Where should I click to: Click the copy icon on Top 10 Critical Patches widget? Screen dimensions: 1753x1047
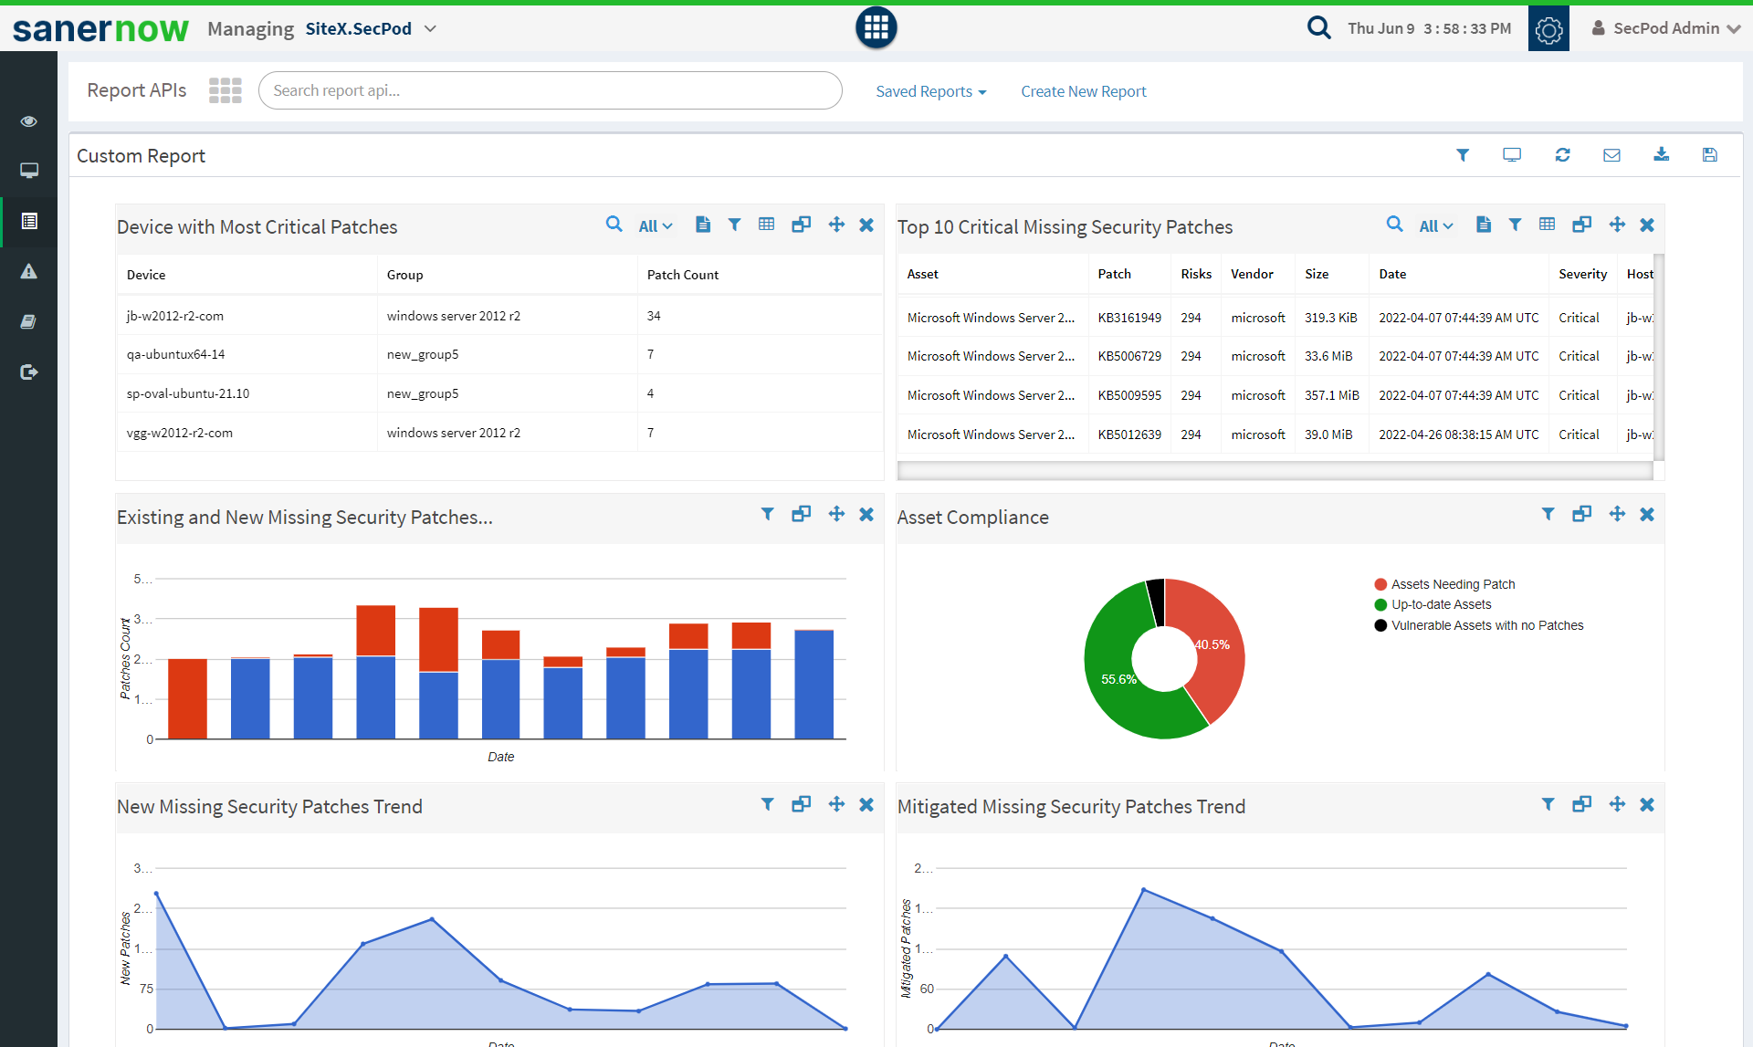[x=1582, y=225]
